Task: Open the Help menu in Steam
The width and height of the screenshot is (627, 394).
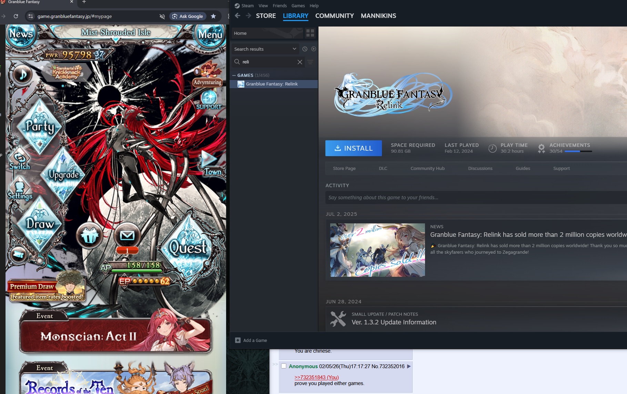Action: [314, 6]
